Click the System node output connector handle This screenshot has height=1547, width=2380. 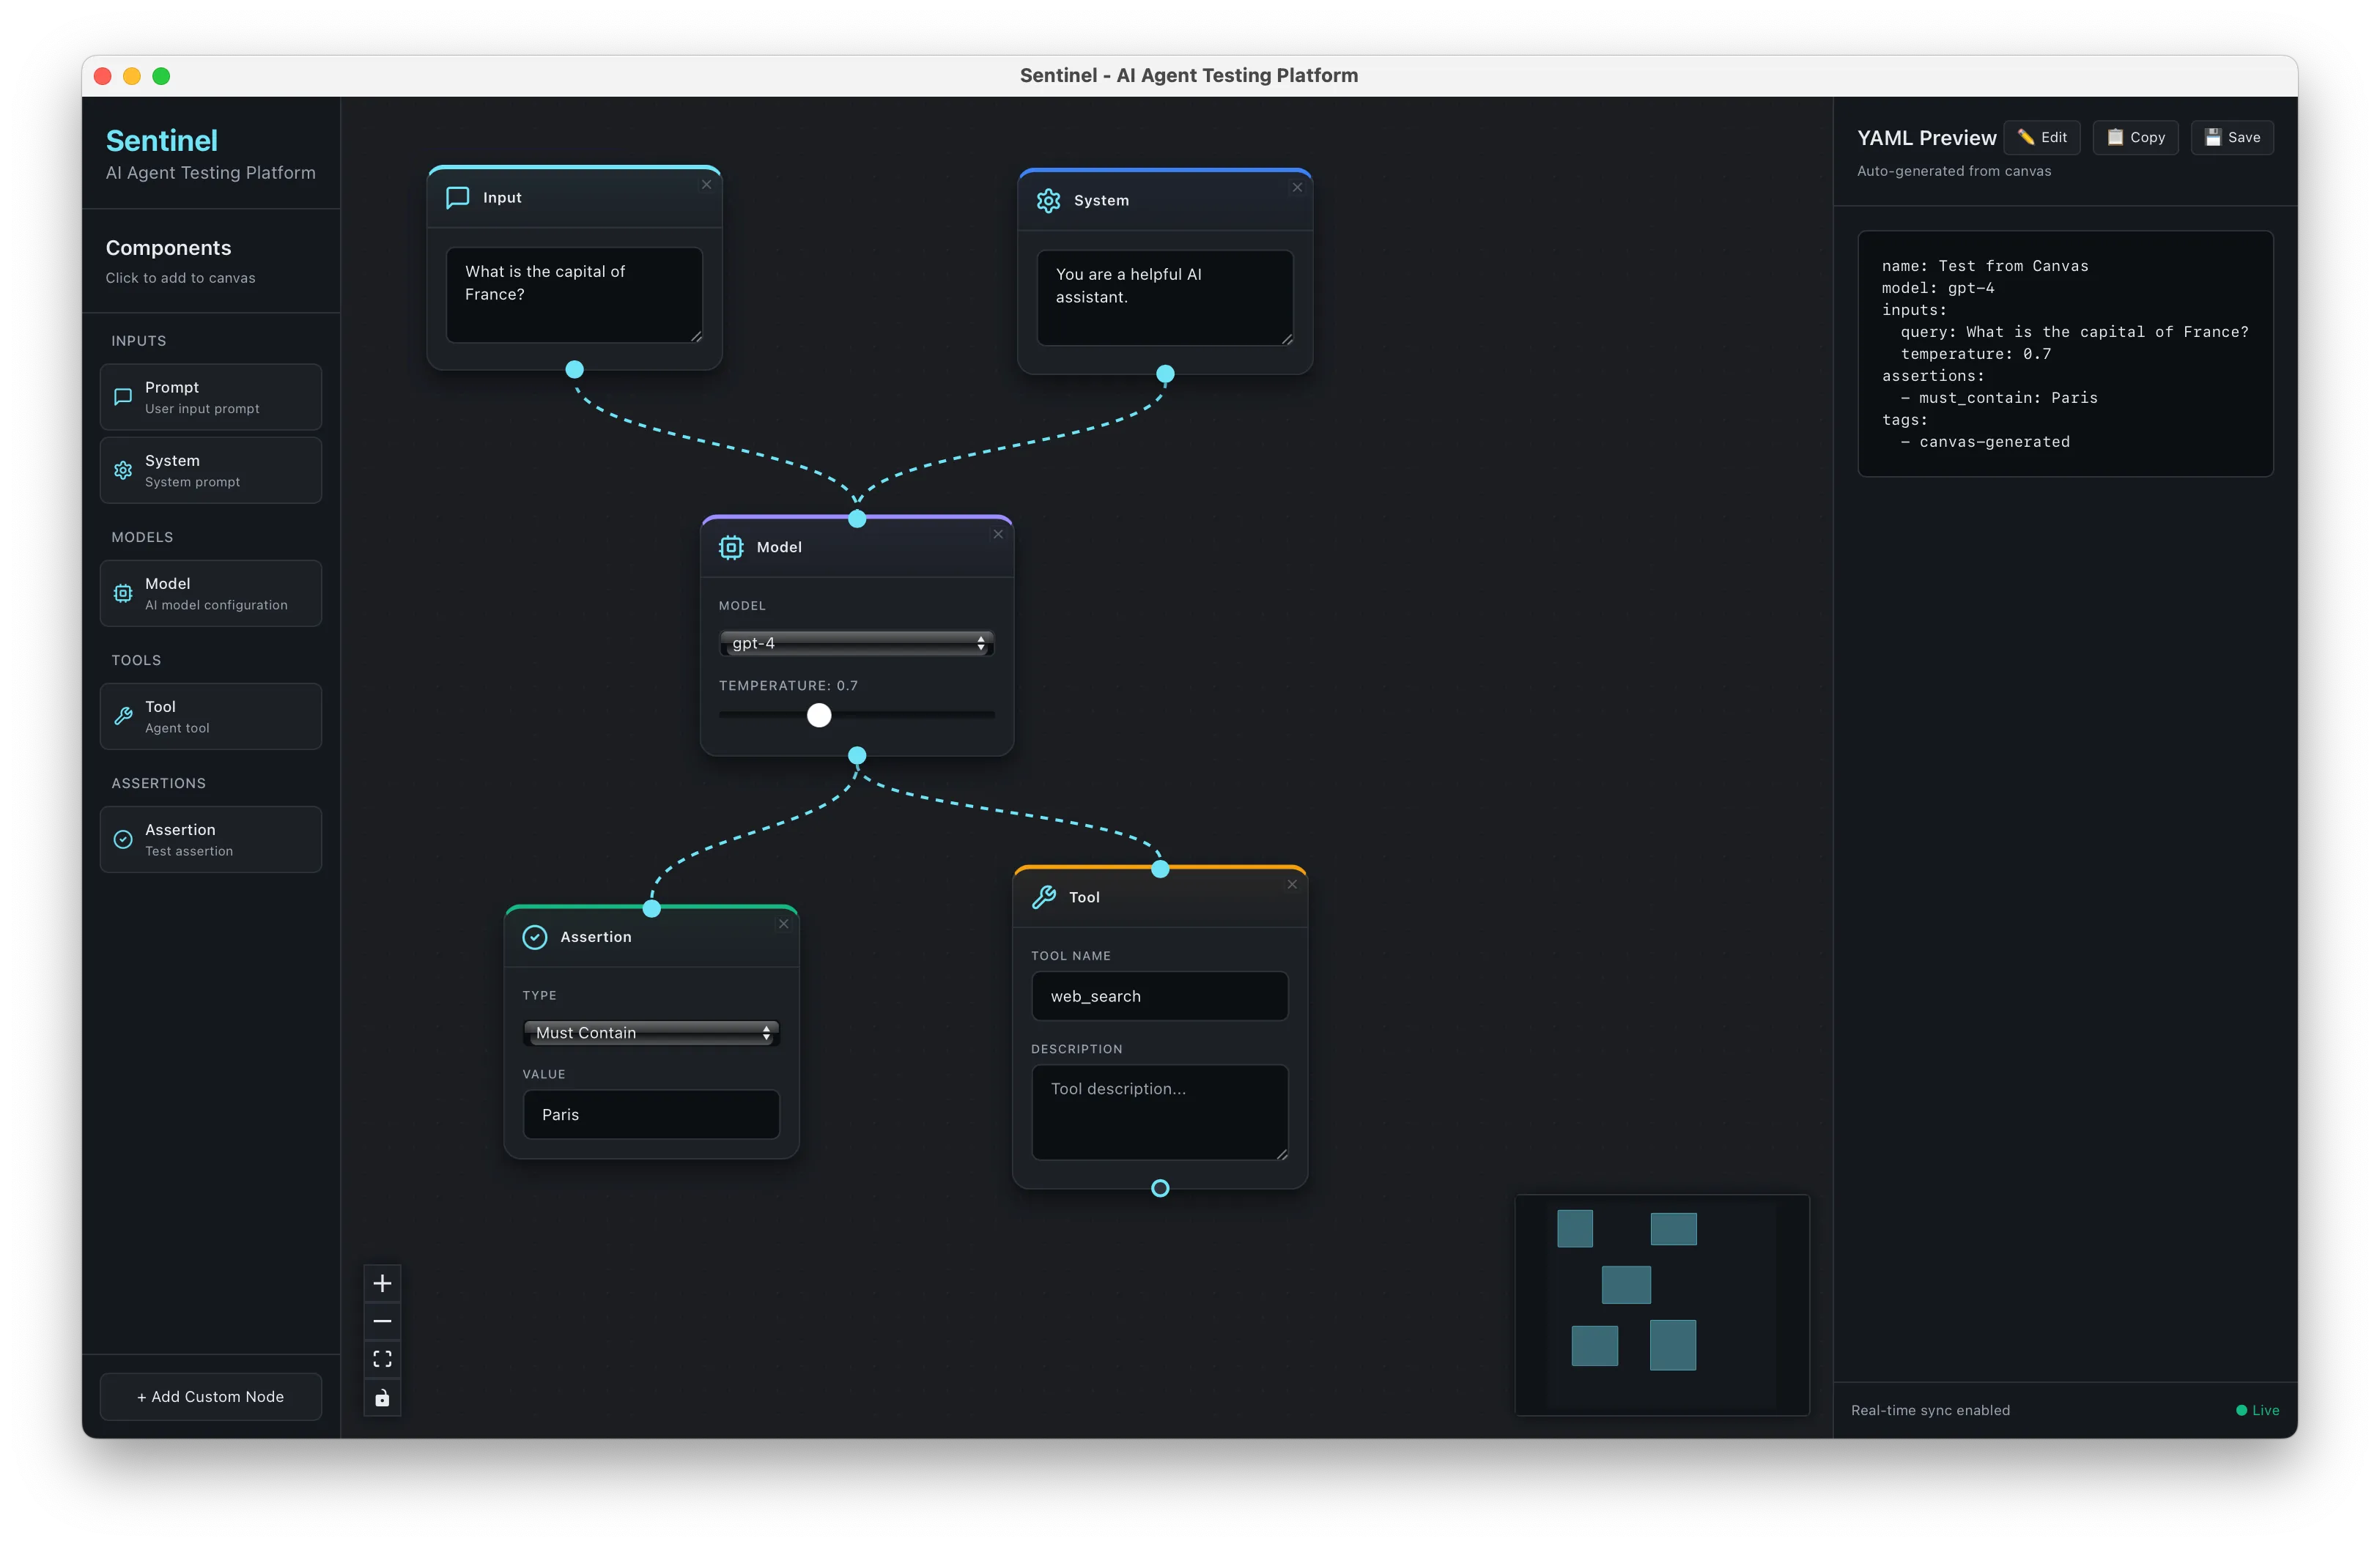pos(1165,374)
